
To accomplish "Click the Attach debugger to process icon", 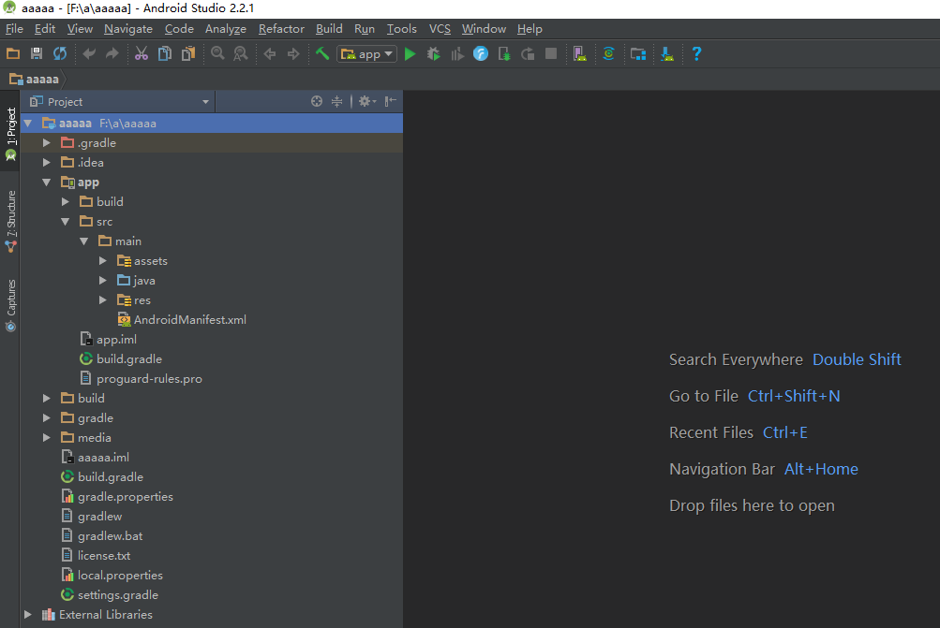I will click(x=504, y=54).
